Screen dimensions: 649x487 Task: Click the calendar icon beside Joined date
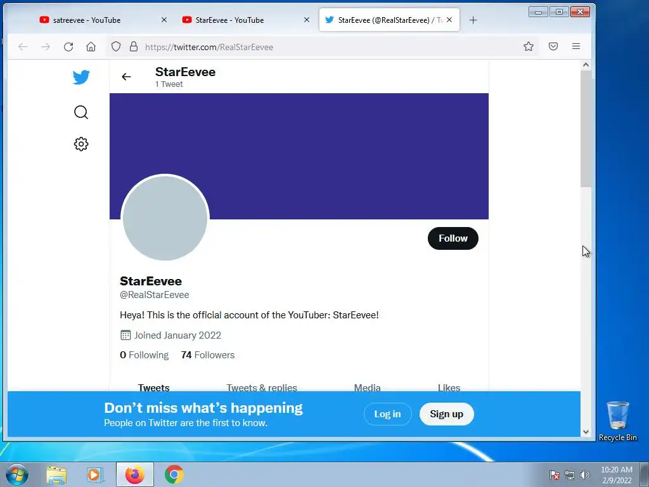tap(125, 335)
